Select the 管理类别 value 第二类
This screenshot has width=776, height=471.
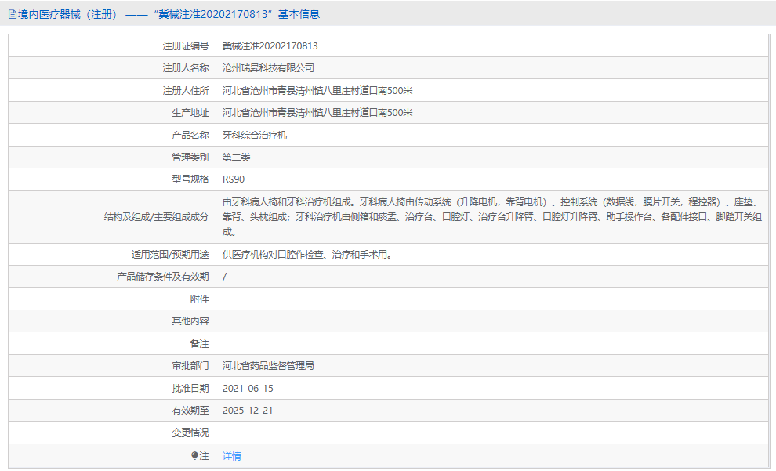[239, 157]
